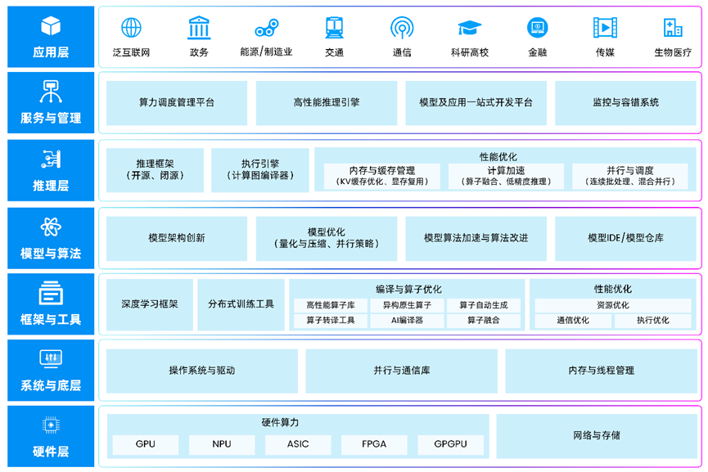This screenshot has height=472, width=708.
Task: Select the ASIC cell
Action: (x=298, y=444)
